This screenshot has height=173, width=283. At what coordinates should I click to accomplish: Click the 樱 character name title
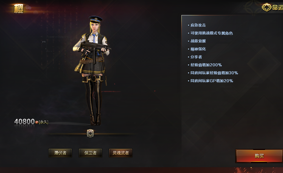point(19,9)
